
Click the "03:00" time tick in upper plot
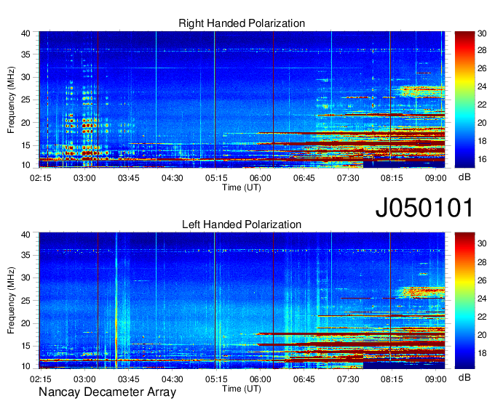click(84, 178)
